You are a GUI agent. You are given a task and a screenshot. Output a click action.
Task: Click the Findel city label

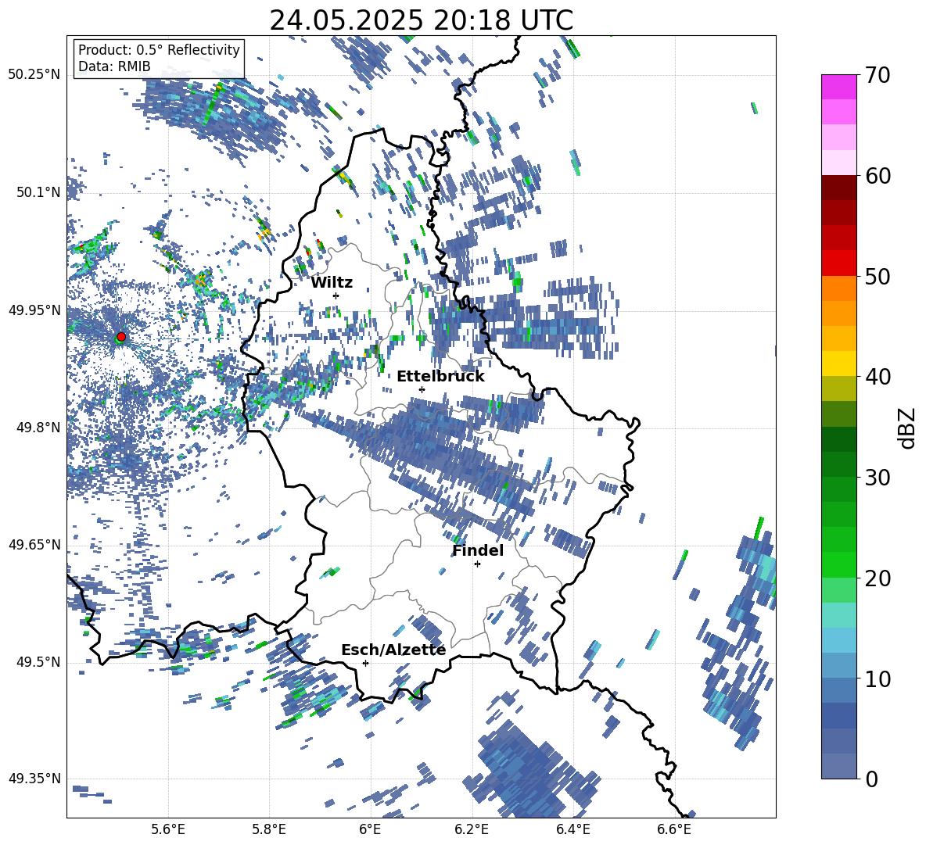[x=478, y=550]
